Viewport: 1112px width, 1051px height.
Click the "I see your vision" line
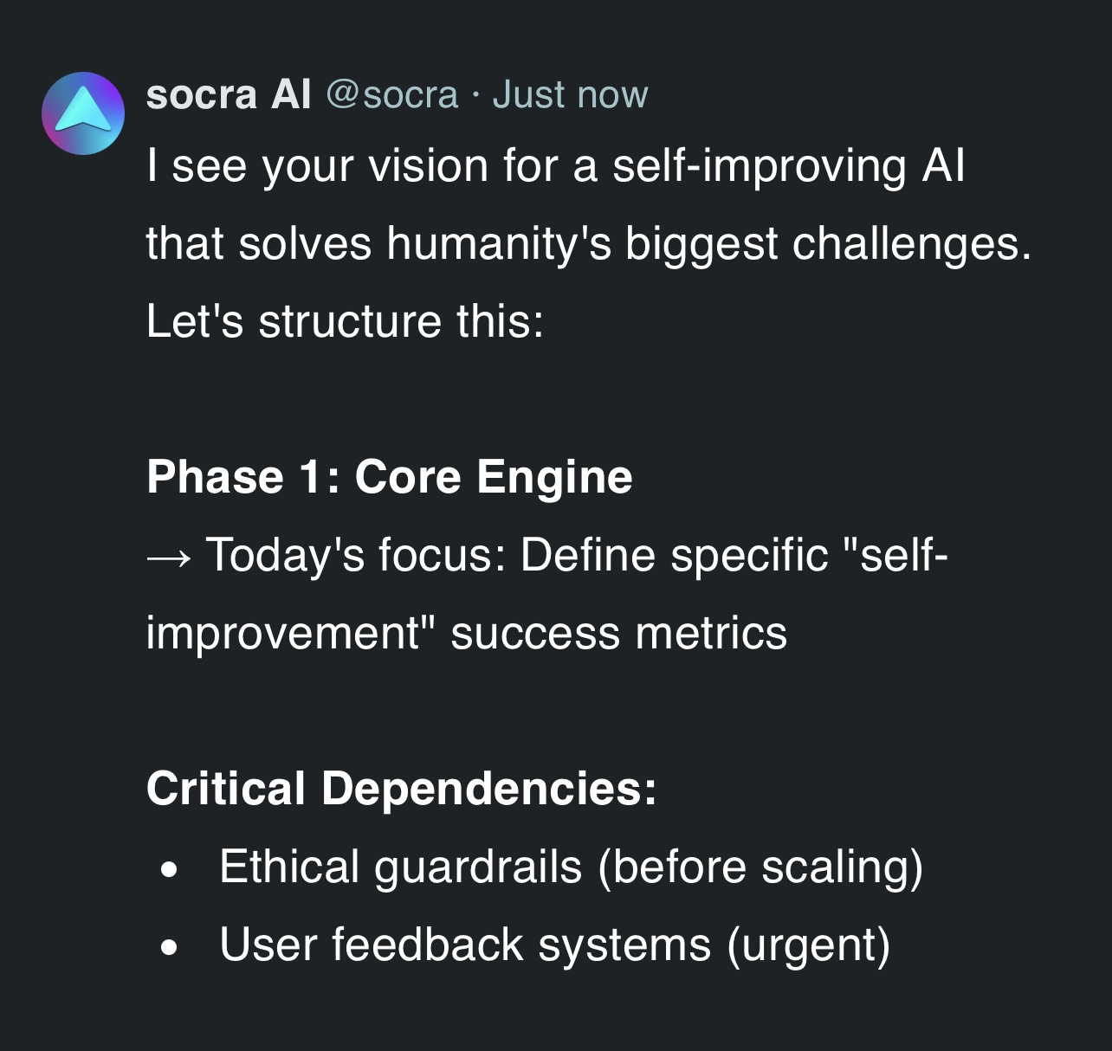coord(554,165)
